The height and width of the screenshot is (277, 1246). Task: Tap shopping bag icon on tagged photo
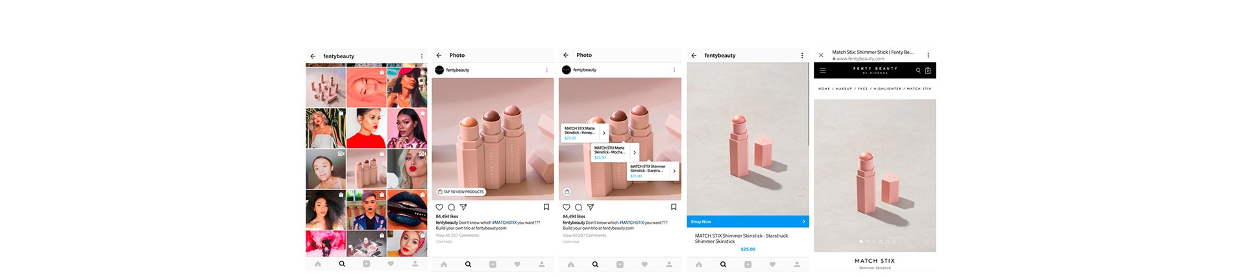coord(567,192)
